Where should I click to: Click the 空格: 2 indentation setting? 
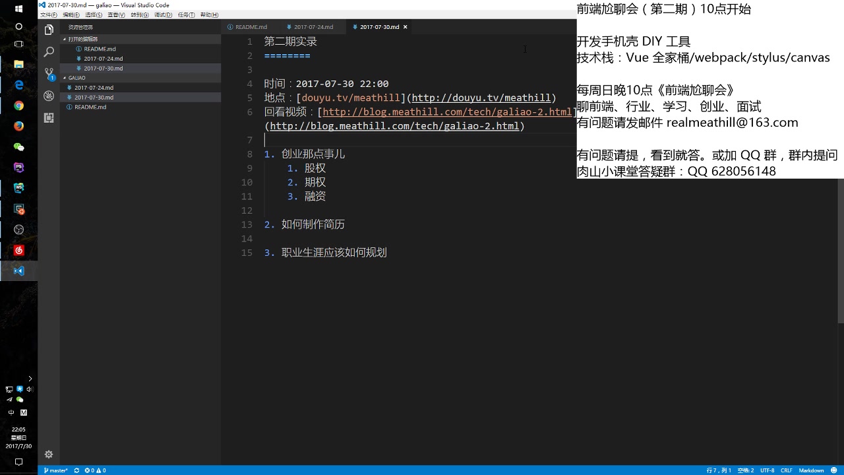point(746,470)
